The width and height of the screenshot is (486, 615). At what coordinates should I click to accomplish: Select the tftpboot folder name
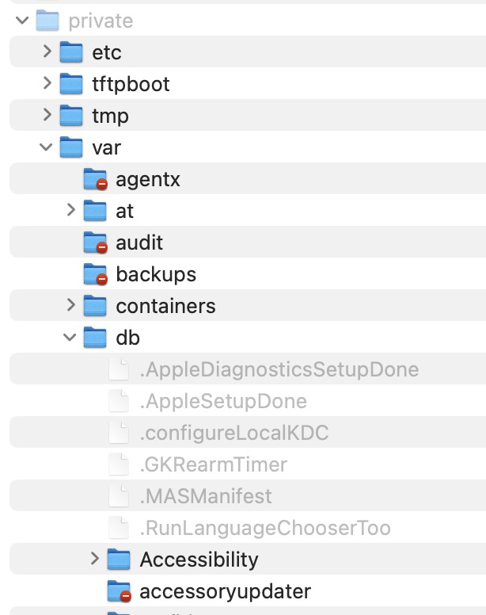(x=131, y=84)
